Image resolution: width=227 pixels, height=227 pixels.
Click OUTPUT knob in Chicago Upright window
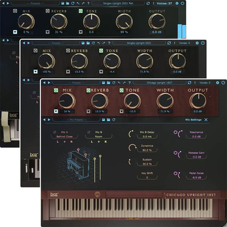[x=198, y=101]
